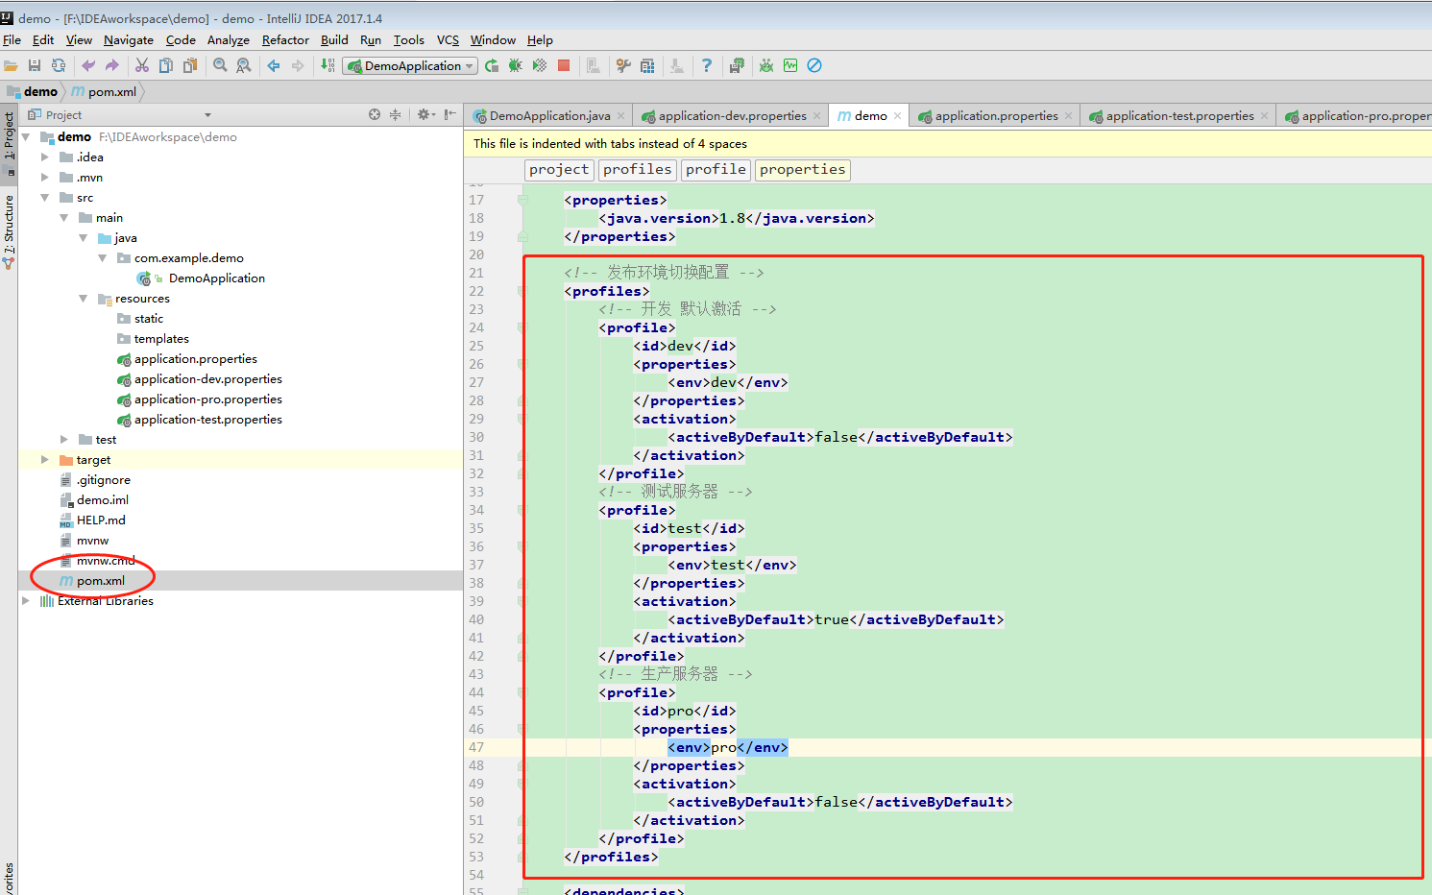Click Scroll from Source target icon
The width and height of the screenshot is (1432, 895).
click(375, 114)
